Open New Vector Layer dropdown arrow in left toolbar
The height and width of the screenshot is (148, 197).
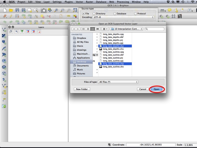click(7, 87)
